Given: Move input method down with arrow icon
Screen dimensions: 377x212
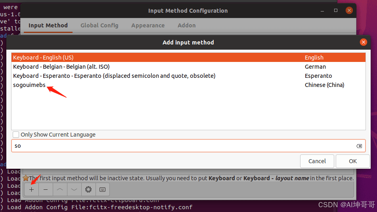Looking at the screenshot, I should pyautogui.click(x=74, y=190).
